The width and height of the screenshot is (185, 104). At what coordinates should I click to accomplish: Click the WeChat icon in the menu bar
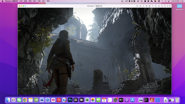click(152, 1)
